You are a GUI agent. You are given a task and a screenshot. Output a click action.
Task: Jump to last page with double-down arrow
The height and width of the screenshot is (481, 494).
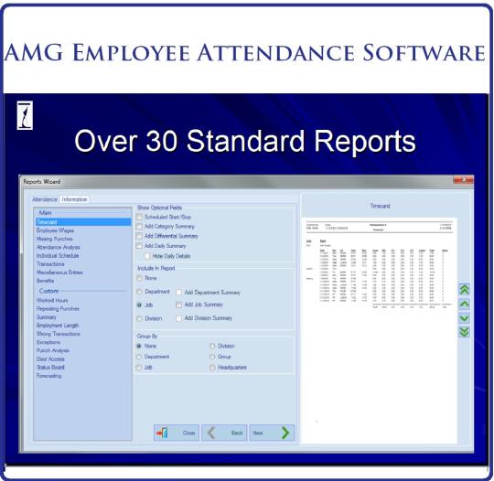click(x=464, y=332)
